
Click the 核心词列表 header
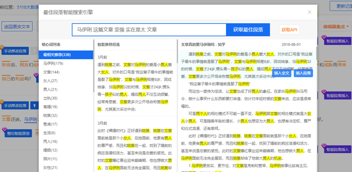click(51, 45)
